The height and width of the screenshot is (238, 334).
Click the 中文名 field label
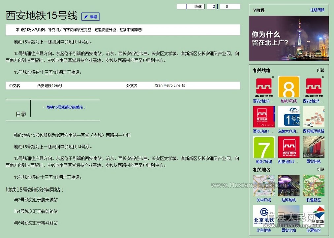[x=15, y=86]
